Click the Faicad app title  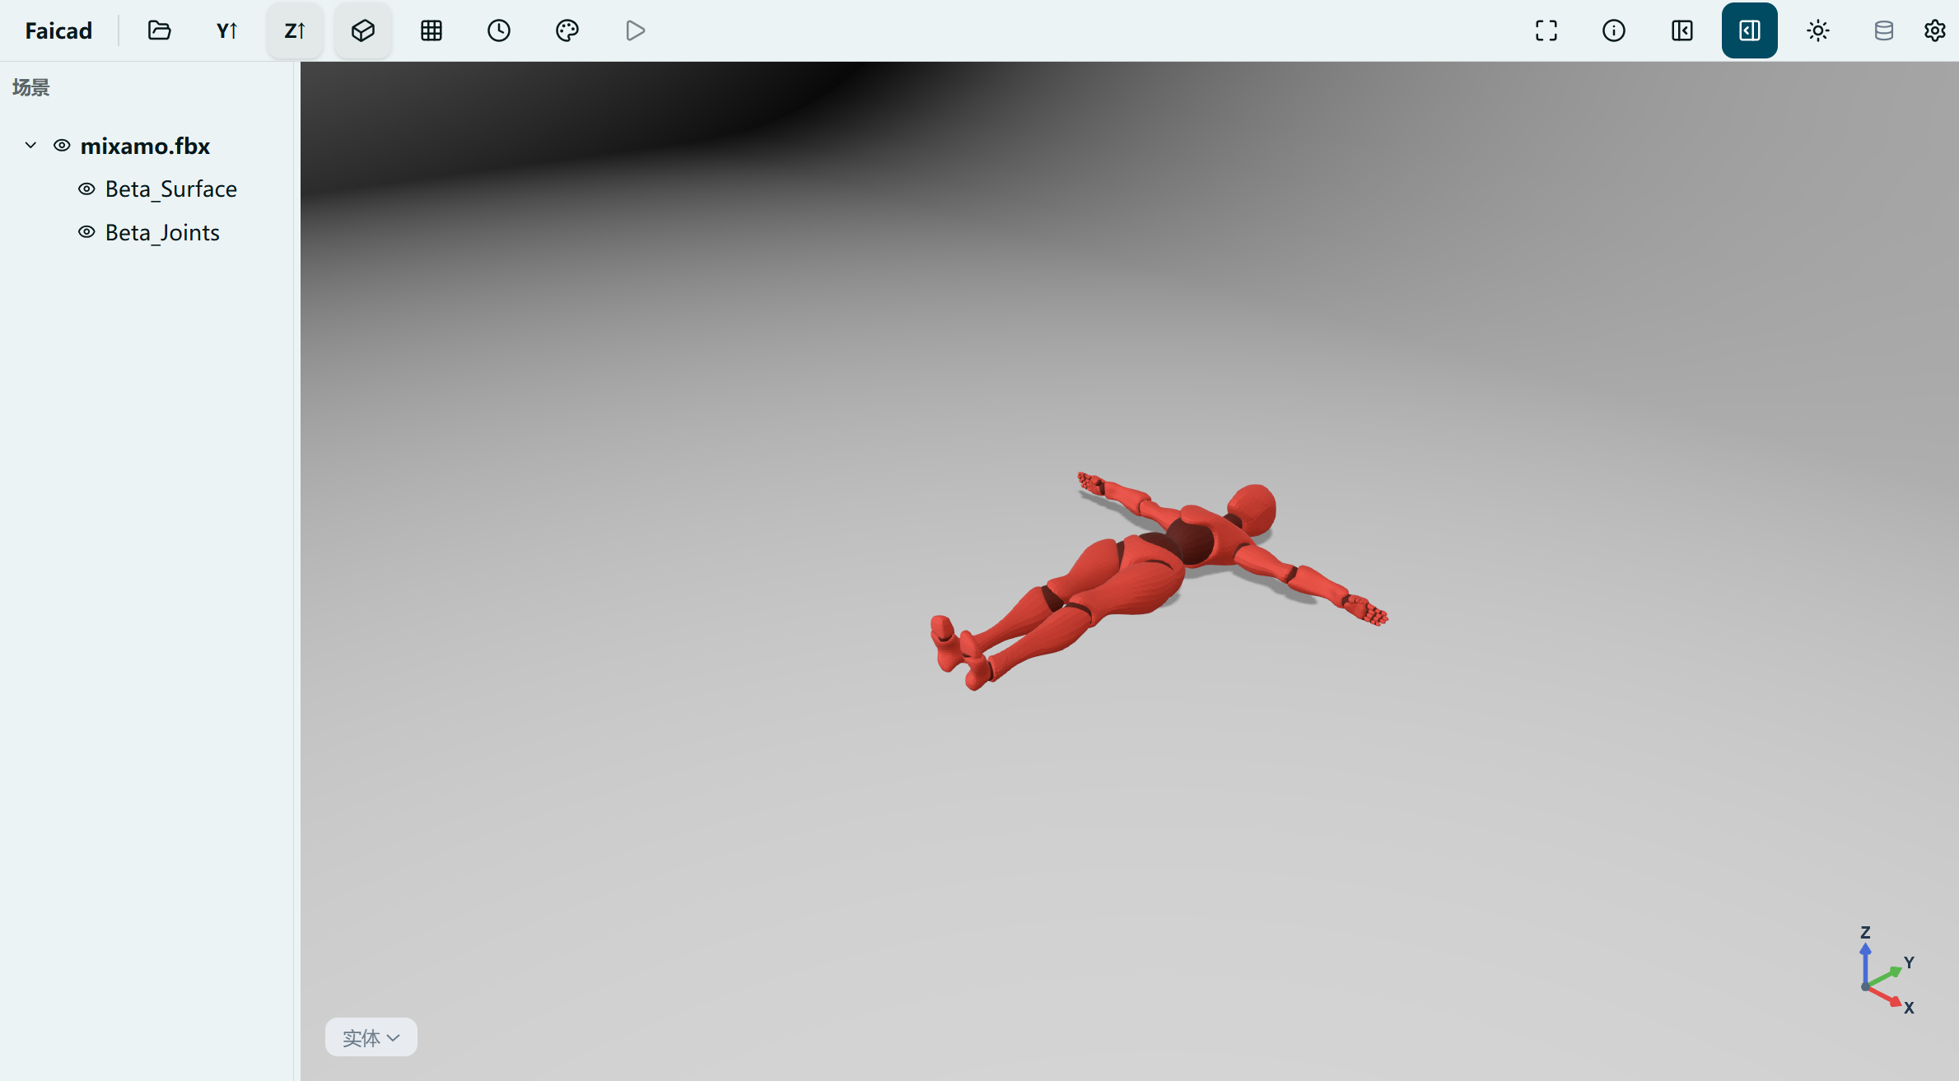pyautogui.click(x=58, y=30)
